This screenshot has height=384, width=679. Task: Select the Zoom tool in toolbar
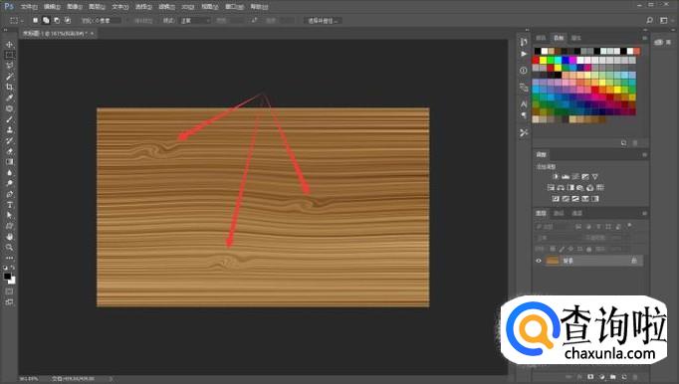pos(9,247)
